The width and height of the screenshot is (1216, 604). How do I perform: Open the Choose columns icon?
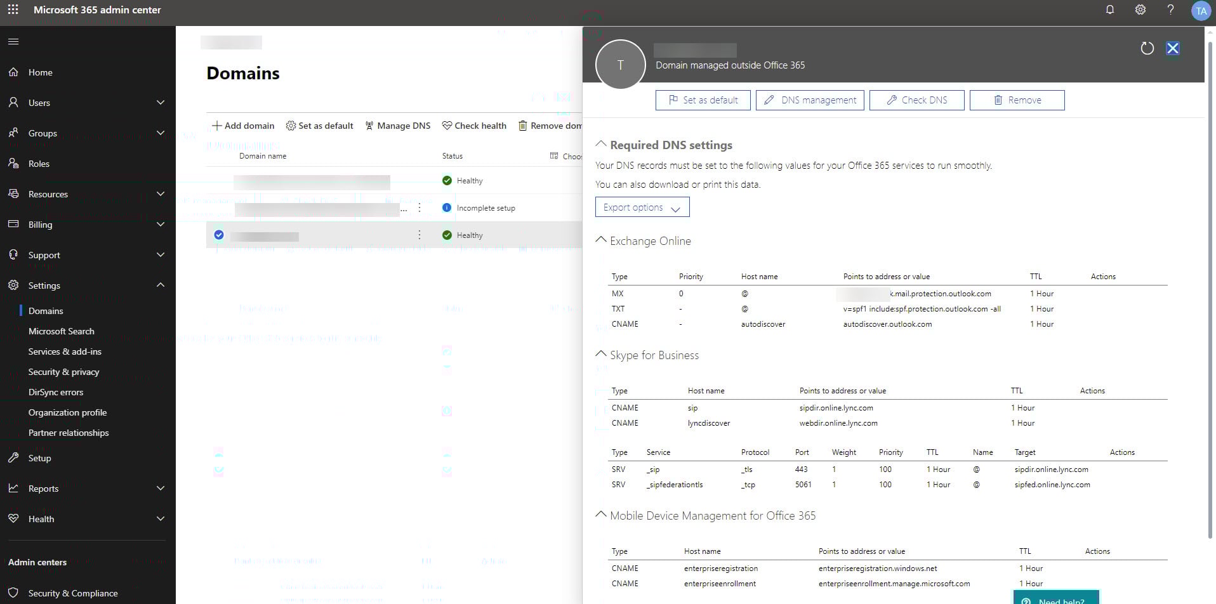pyautogui.click(x=554, y=155)
